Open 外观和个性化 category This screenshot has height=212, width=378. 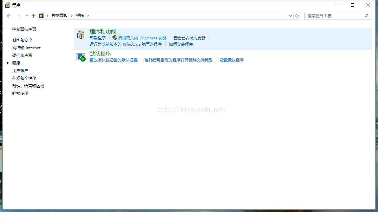click(24, 78)
